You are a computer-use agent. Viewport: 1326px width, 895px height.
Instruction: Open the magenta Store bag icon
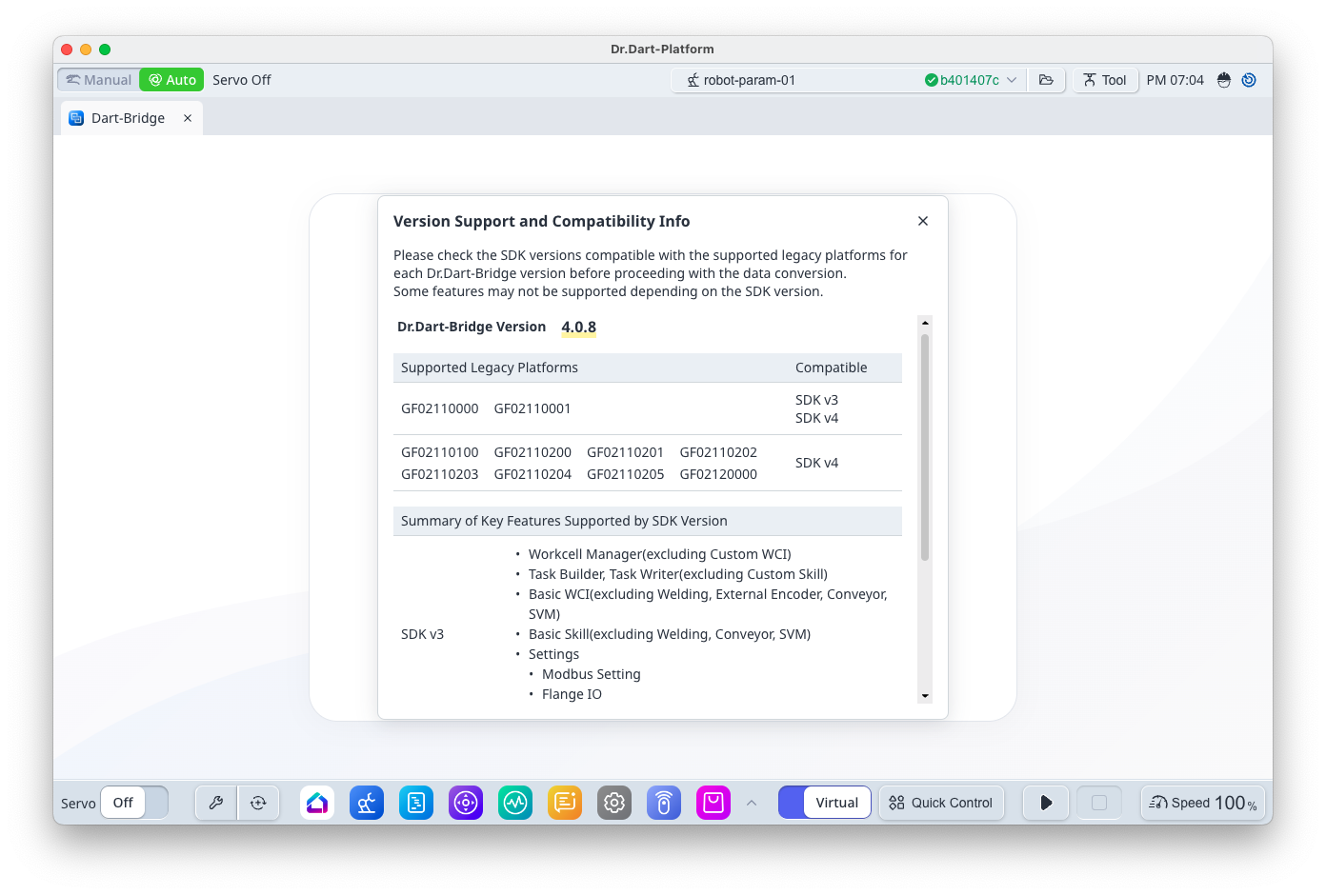click(x=713, y=803)
